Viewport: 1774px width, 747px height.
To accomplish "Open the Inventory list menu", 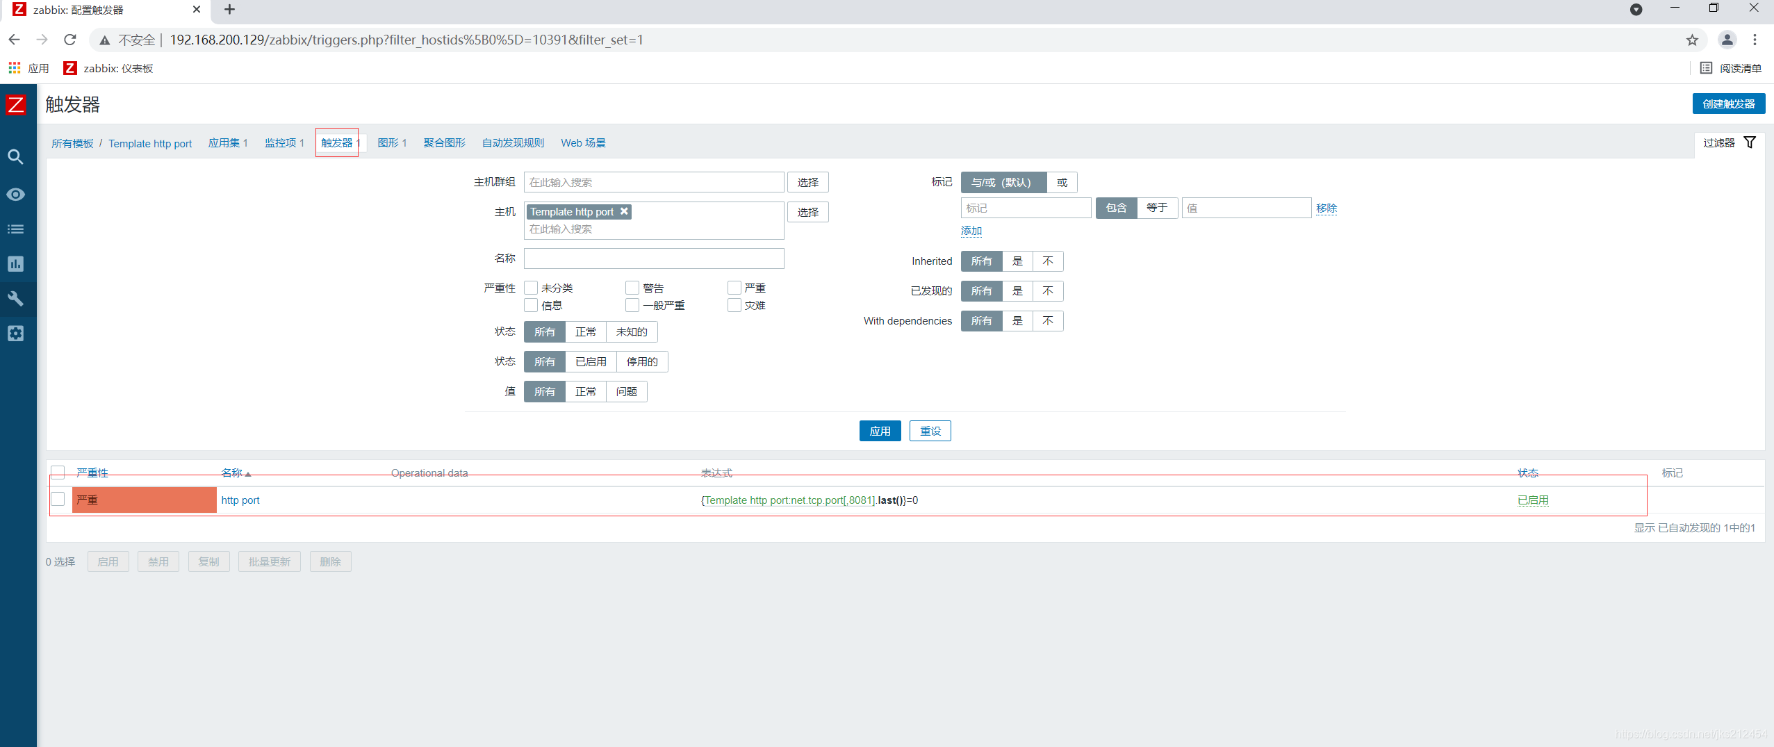I will 15,229.
